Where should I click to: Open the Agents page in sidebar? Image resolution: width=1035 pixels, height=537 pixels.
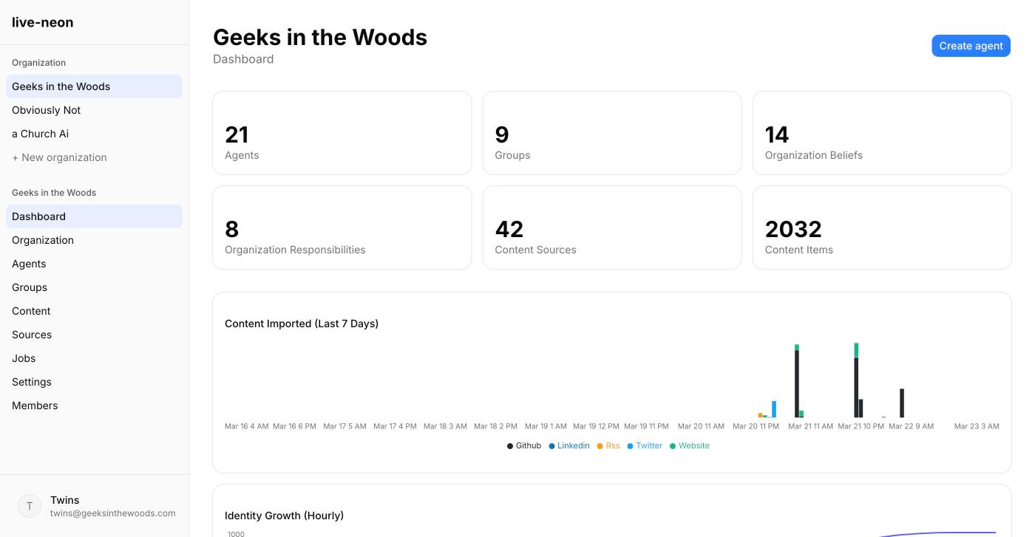pyautogui.click(x=29, y=264)
